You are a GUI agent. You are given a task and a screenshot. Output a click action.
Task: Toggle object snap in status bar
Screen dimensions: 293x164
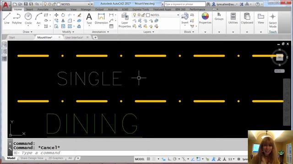pyautogui.click(x=198, y=159)
